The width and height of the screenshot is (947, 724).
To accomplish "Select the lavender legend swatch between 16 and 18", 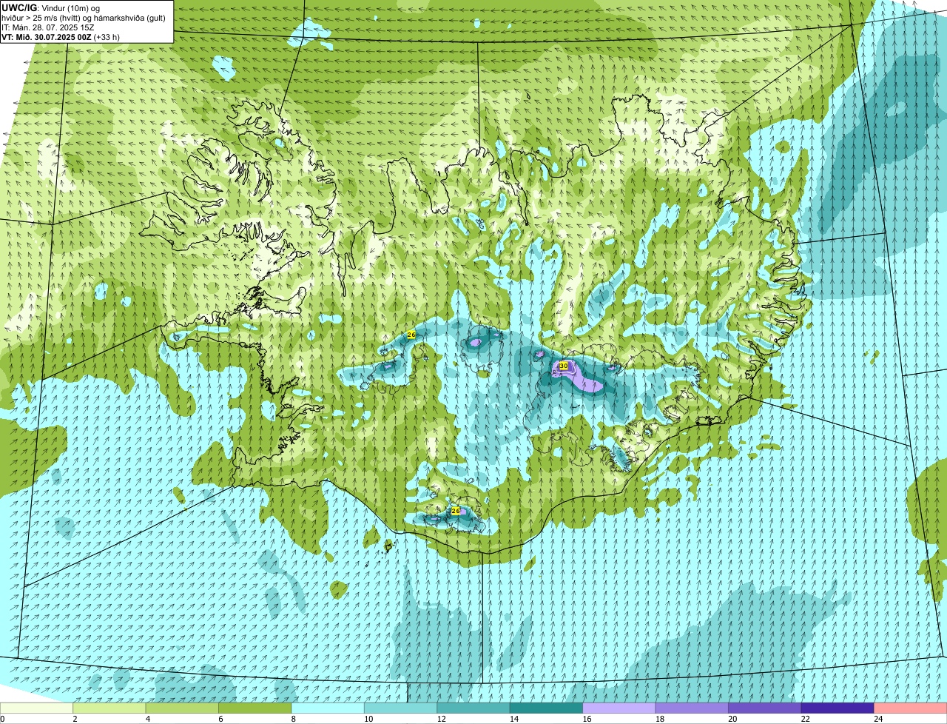I will coord(619,708).
